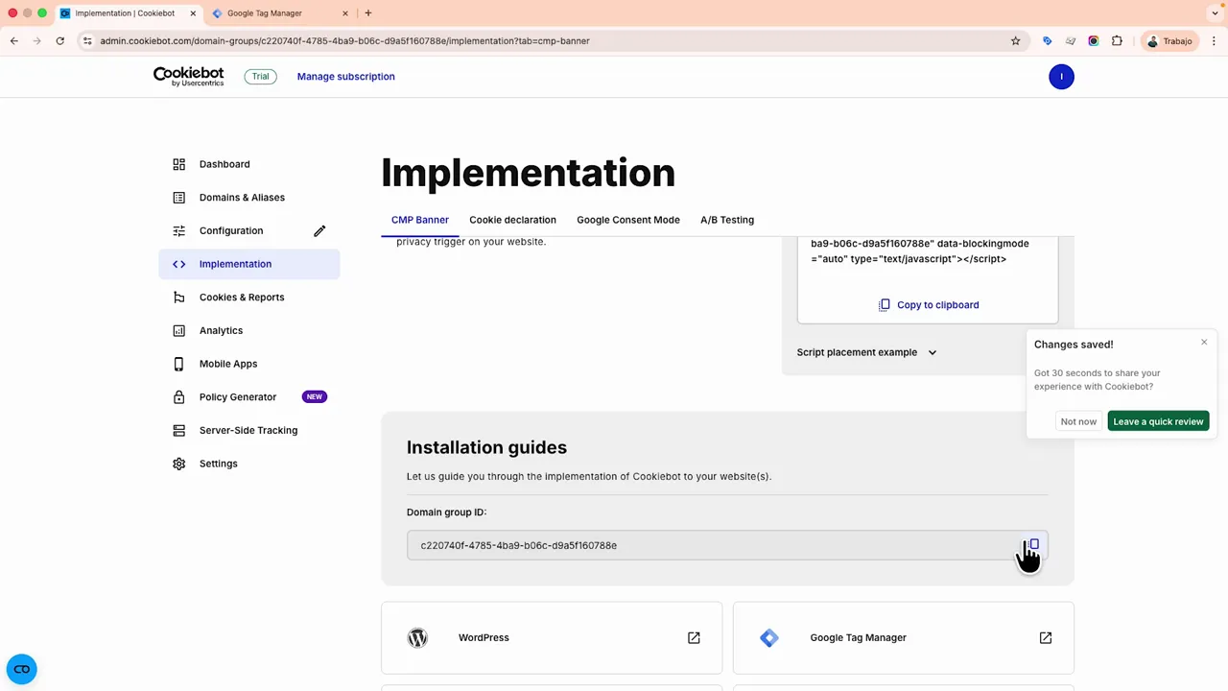The height and width of the screenshot is (691, 1228).
Task: Click the Settings gear icon
Action: tap(178, 464)
